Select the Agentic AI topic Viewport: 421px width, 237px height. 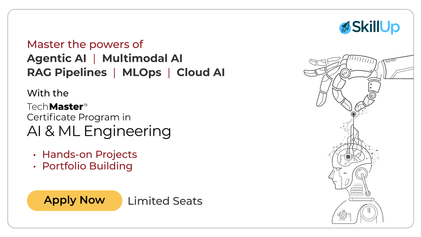pos(56,58)
